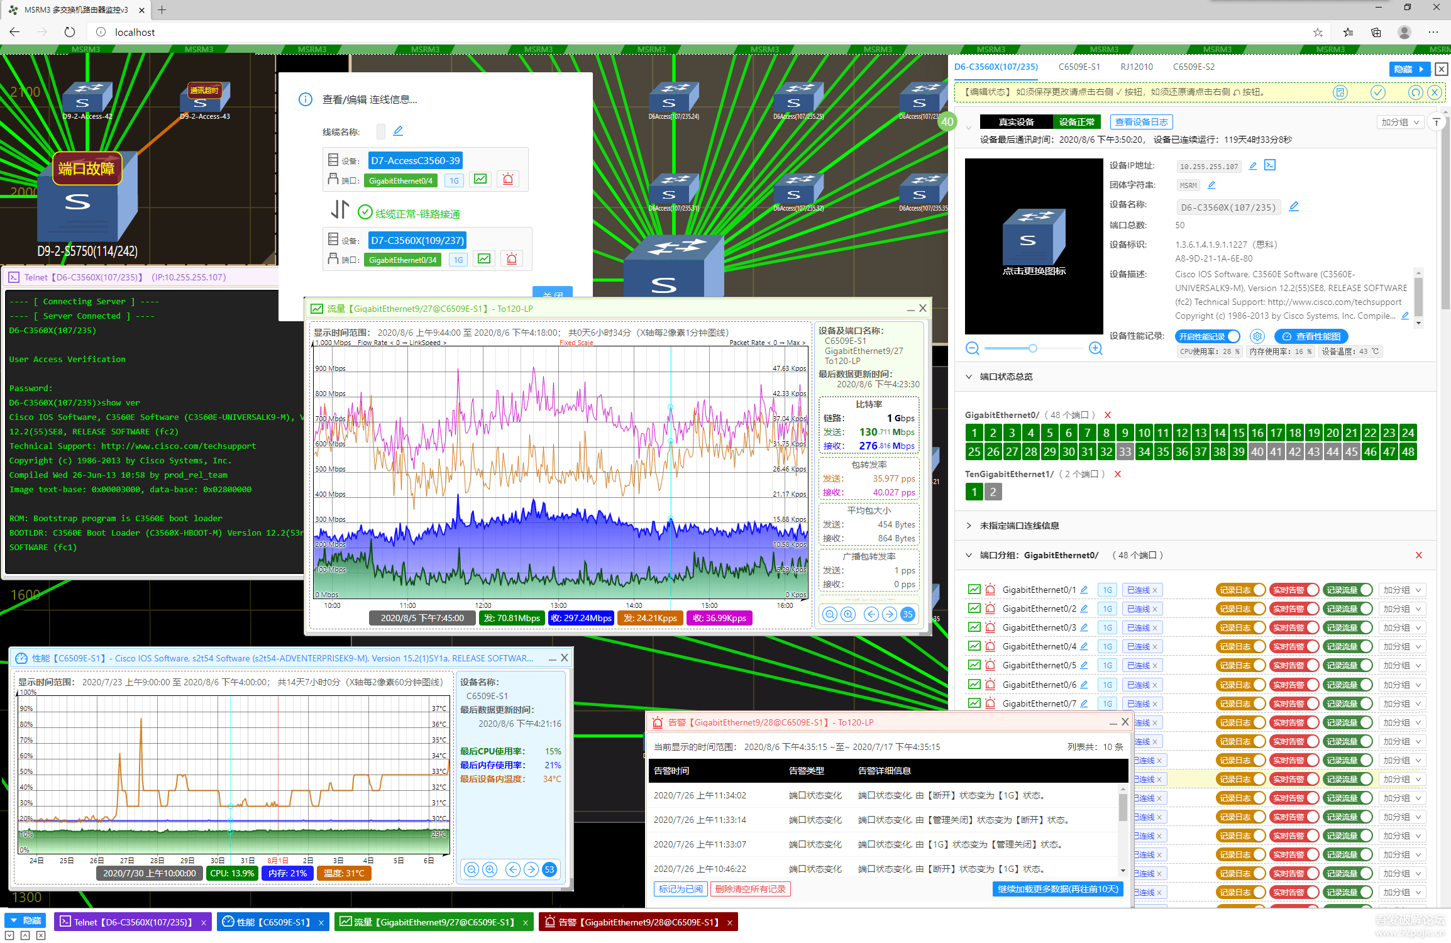The height and width of the screenshot is (943, 1451).
Task: Open add-group dropdown for GigabitEthernet0/5
Action: [1401, 665]
